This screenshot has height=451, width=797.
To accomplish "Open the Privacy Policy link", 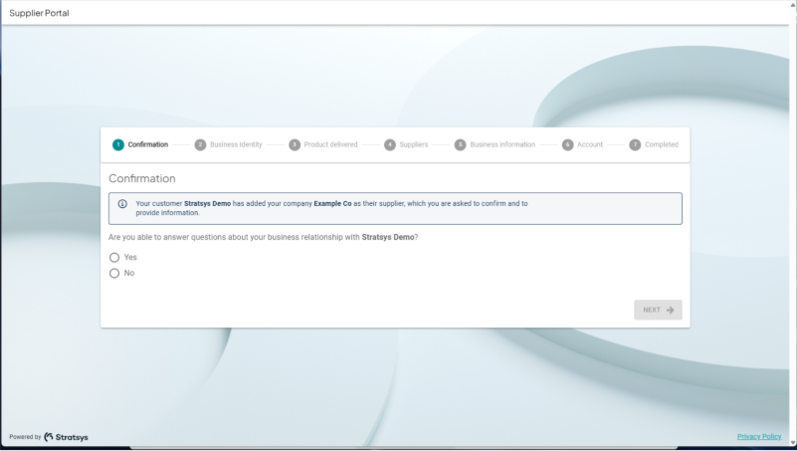I will click(758, 437).
